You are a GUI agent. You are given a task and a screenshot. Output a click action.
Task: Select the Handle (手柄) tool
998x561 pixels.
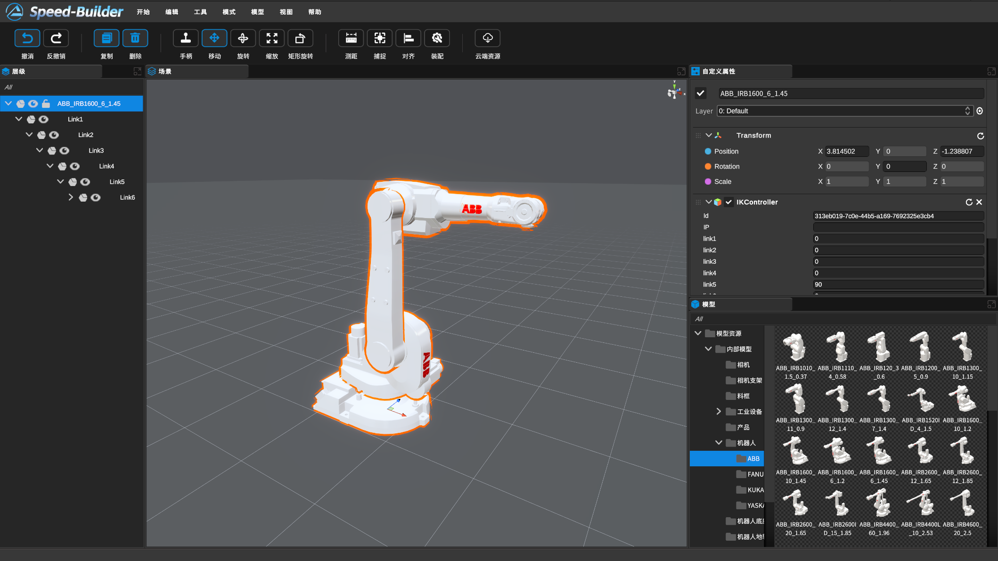186,38
